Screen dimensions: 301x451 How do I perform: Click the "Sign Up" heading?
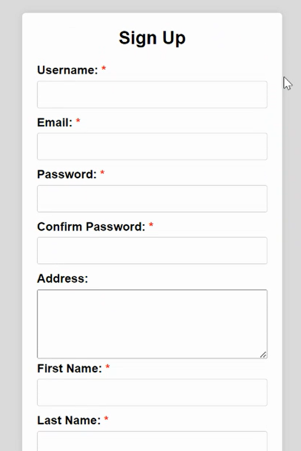point(152,38)
